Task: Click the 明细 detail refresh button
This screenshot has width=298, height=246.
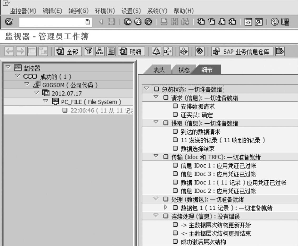Action: tap(132, 51)
